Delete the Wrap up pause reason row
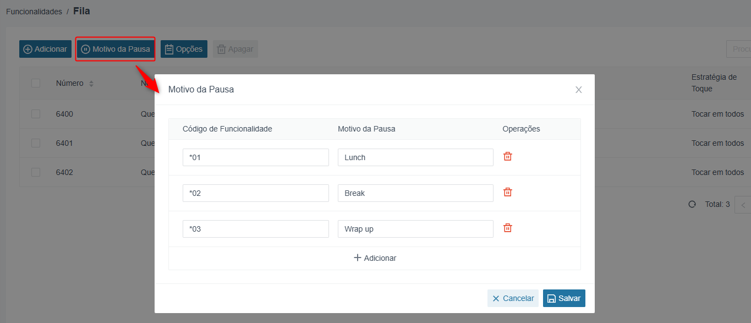 pyautogui.click(x=508, y=228)
